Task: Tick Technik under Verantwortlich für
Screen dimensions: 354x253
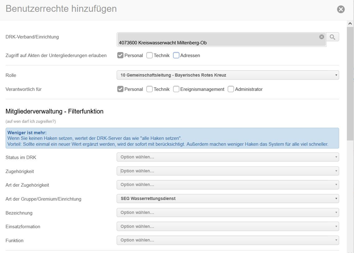Action: [149, 89]
